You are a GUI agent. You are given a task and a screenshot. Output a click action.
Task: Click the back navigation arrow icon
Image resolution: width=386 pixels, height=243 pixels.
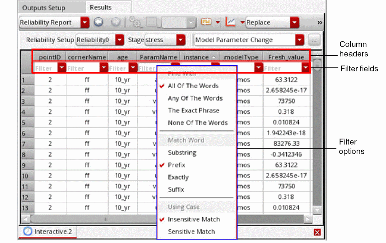(x=98, y=23)
